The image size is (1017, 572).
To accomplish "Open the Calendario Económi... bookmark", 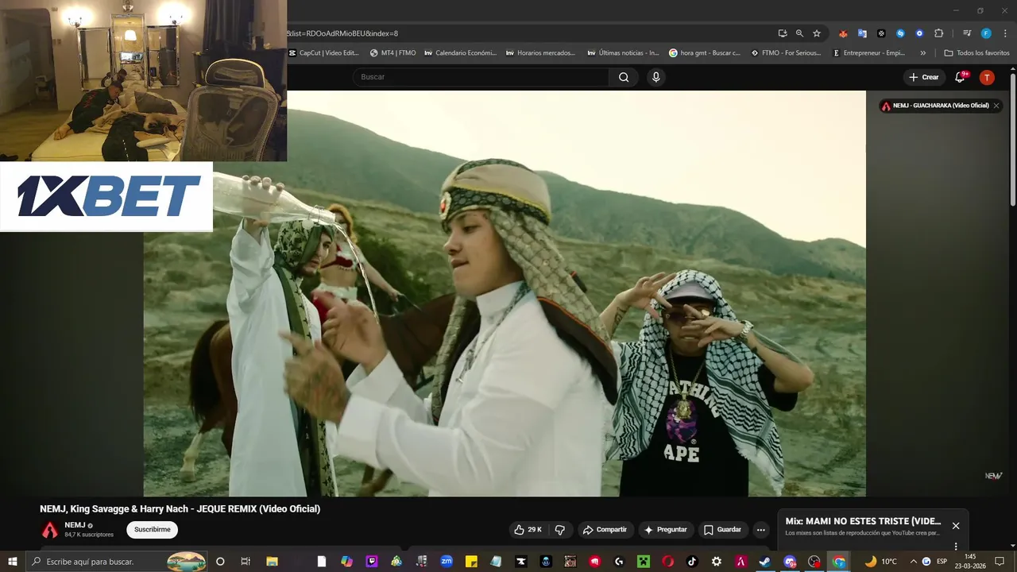I will point(460,53).
